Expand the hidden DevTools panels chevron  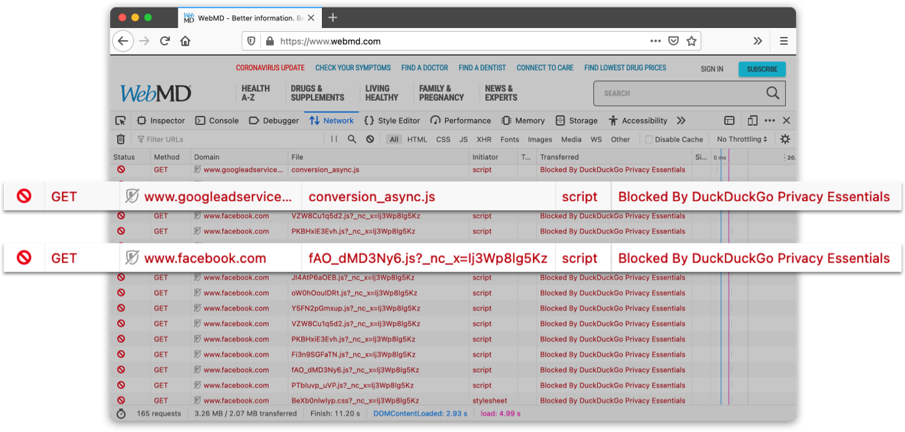click(x=681, y=120)
